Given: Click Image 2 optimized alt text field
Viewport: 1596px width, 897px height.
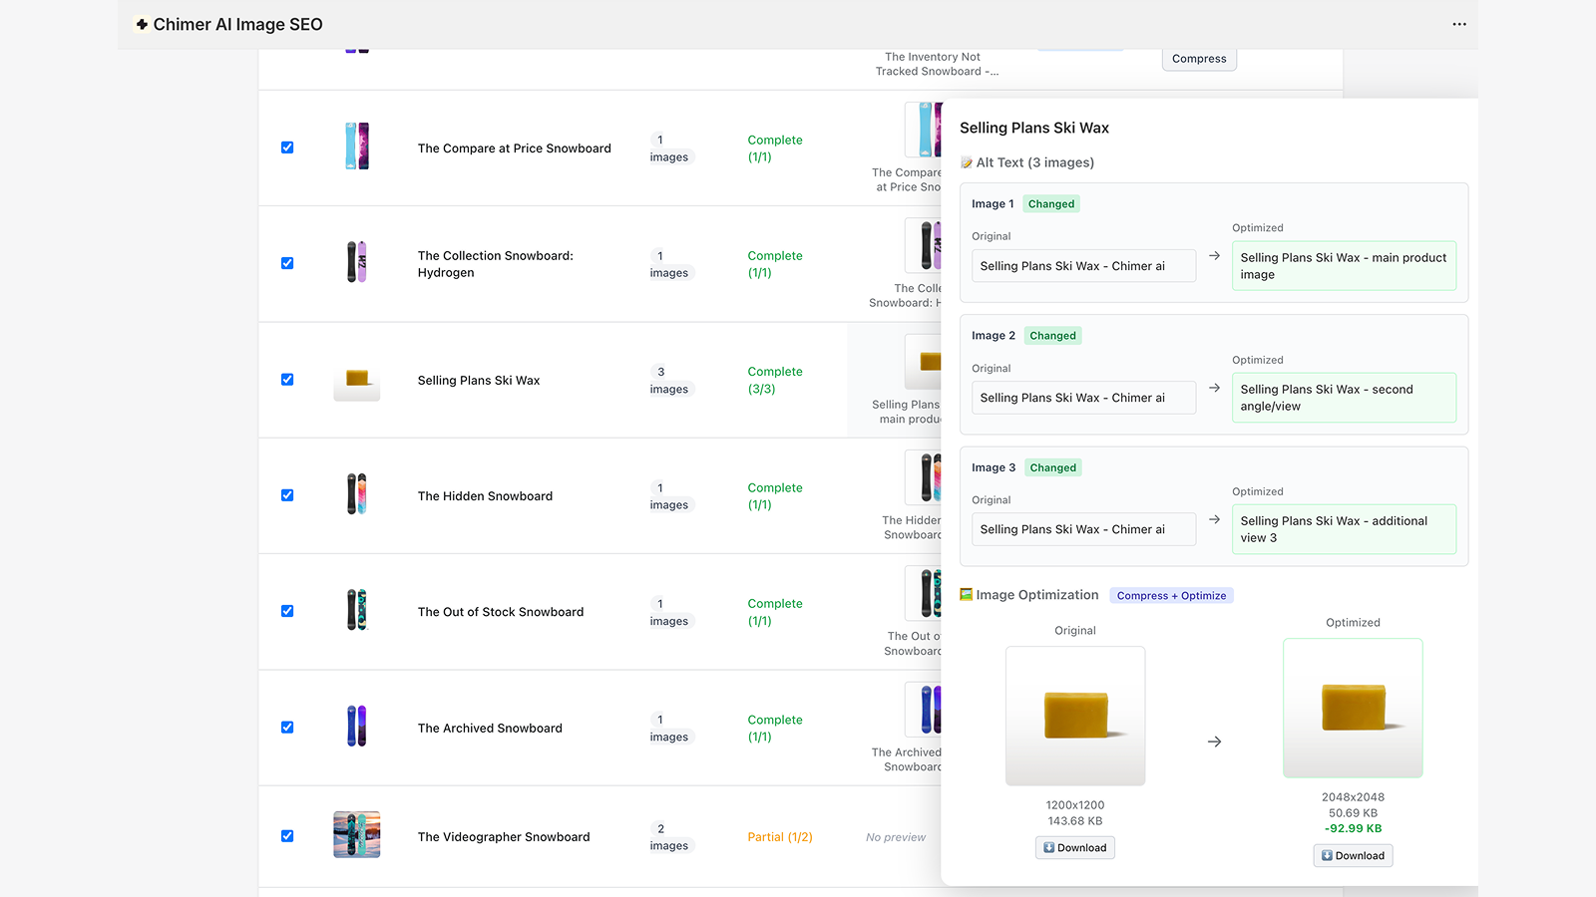Looking at the screenshot, I should pos(1343,398).
